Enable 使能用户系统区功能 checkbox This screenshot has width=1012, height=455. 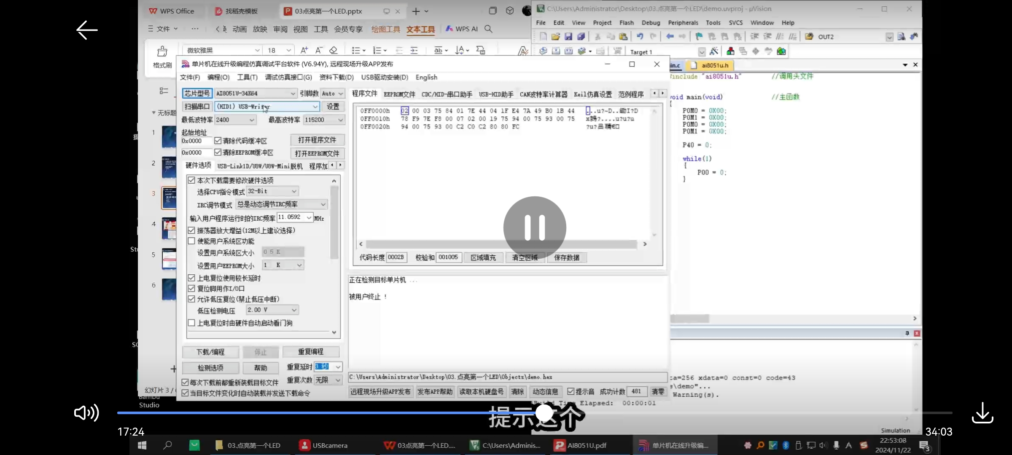191,241
